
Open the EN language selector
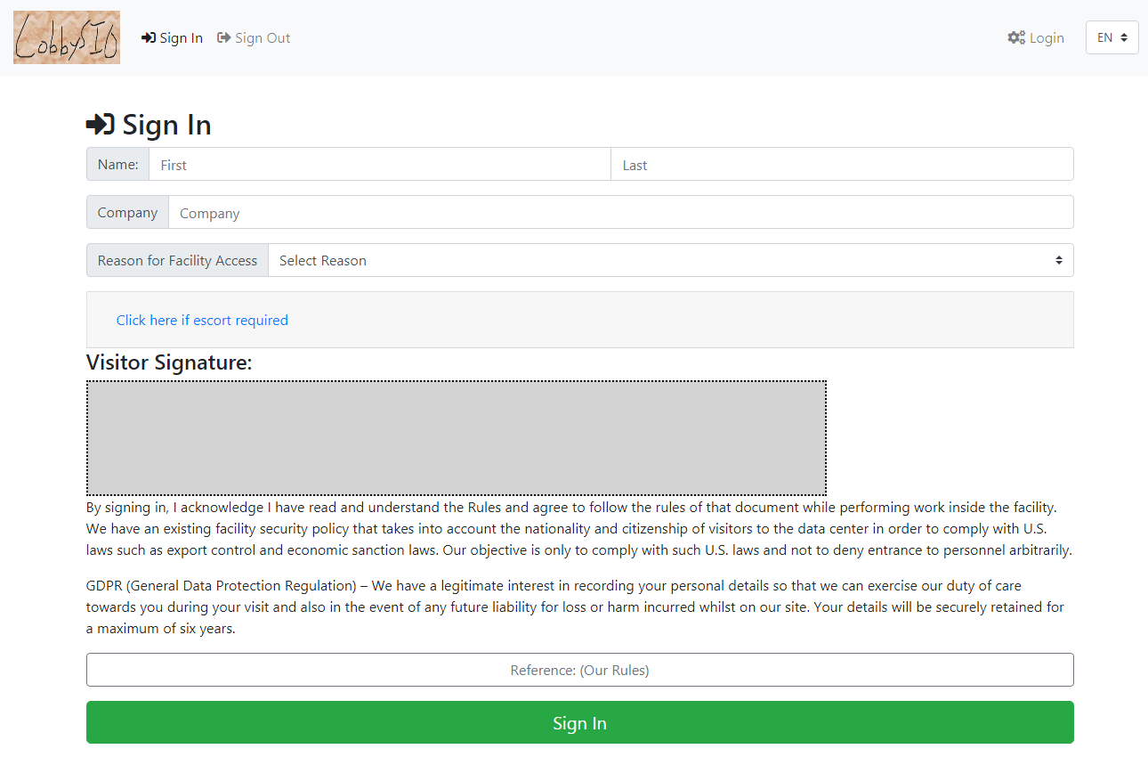coord(1112,37)
